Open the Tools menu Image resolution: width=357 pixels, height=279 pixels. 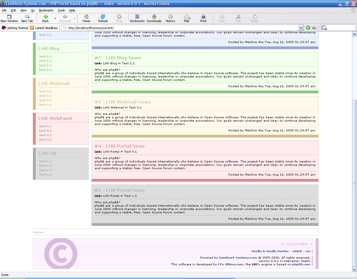pyautogui.click(x=61, y=10)
